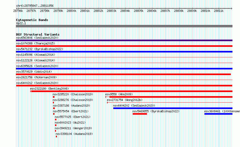Click red marker under nsv3288276
The height and width of the screenshot is (147, 240).
(53, 103)
